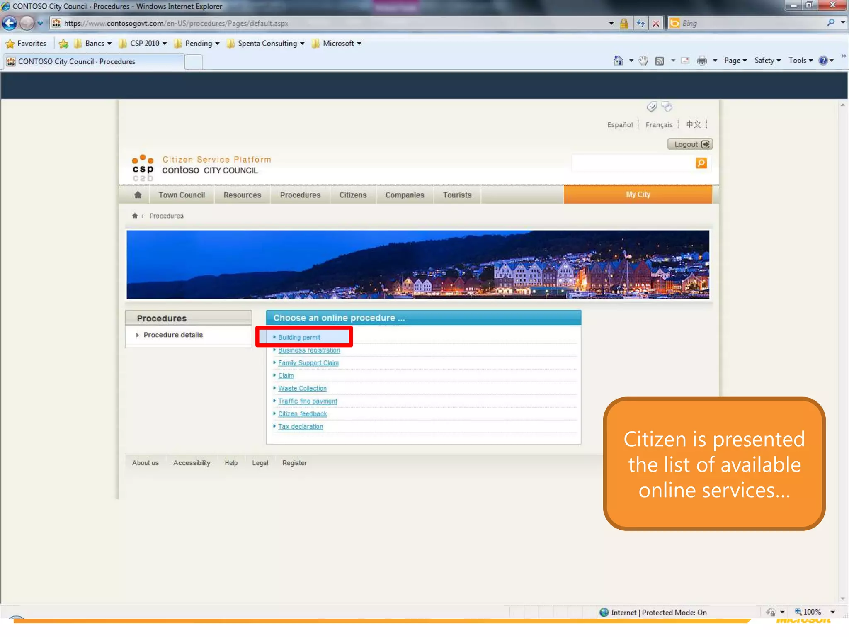Click the hand icon in command bar
This screenshot has height=637, width=849.
pos(643,61)
